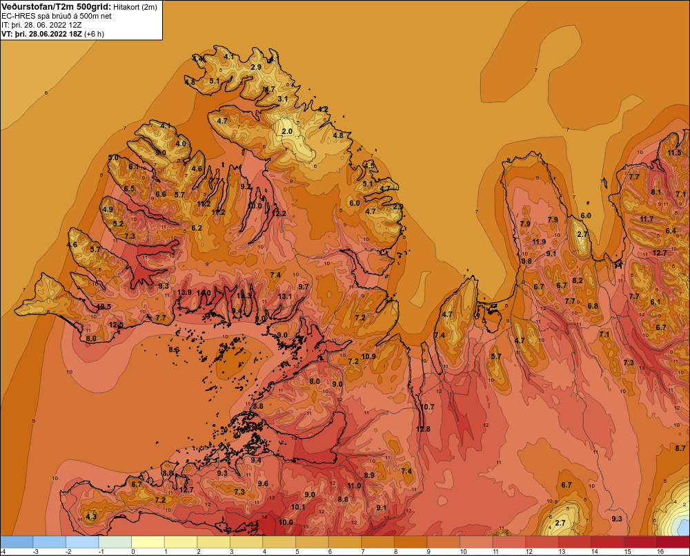
Task: Click the 'EC-HRES spá brúuð á 500m net' line
Action: (57, 16)
